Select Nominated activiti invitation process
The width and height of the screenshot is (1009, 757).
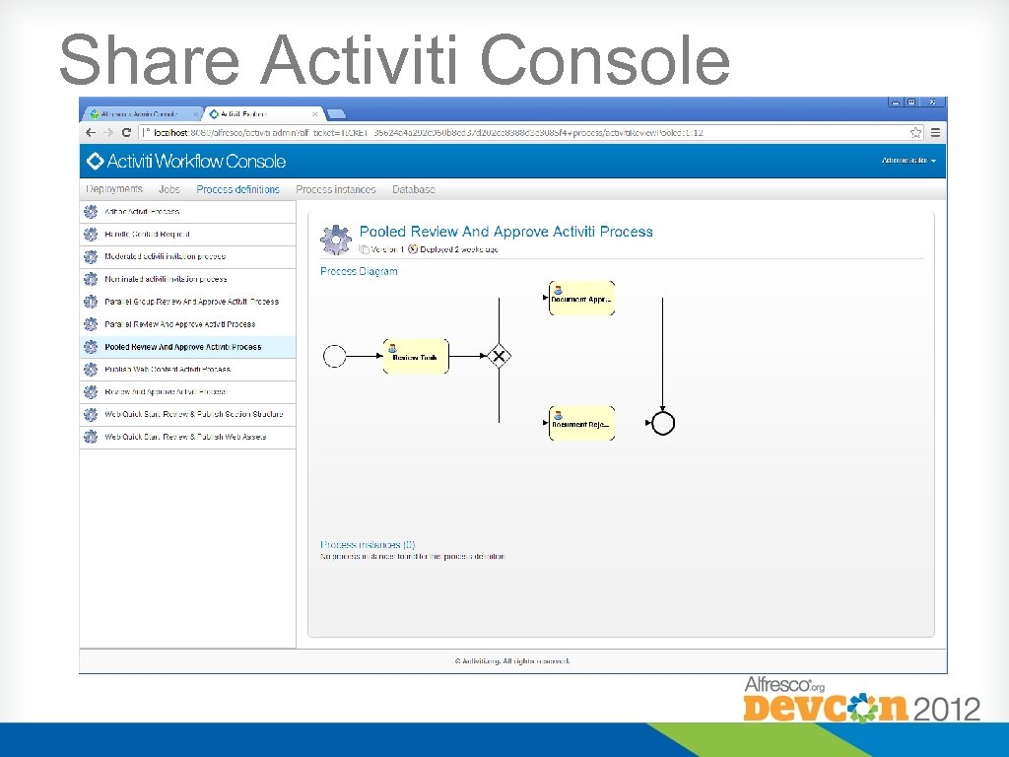click(x=187, y=279)
